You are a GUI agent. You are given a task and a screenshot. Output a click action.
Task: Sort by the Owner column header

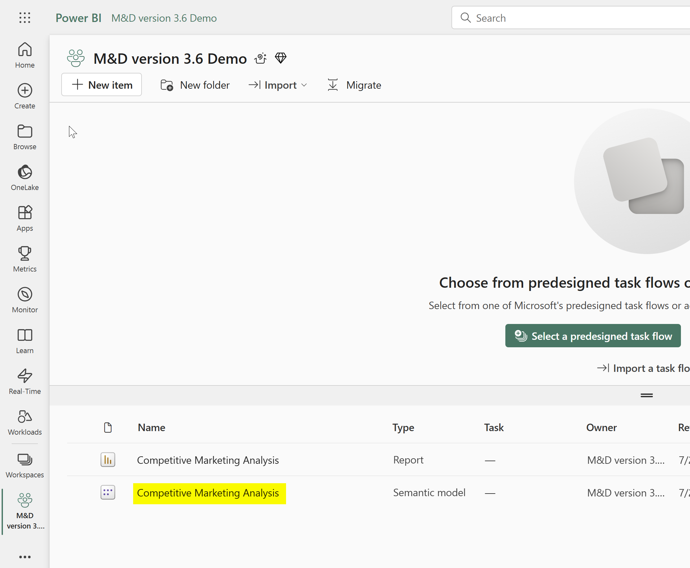pyautogui.click(x=602, y=427)
